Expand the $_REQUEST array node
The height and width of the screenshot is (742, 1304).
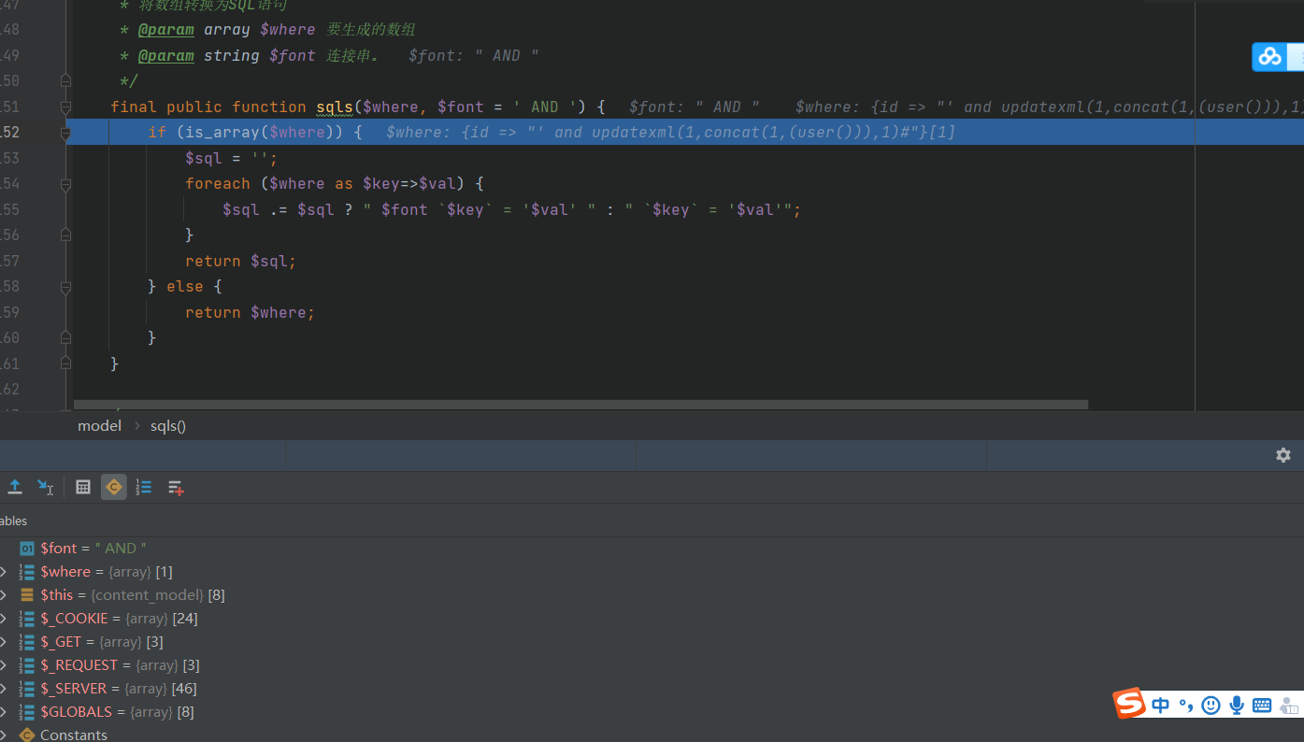[x=3, y=665]
